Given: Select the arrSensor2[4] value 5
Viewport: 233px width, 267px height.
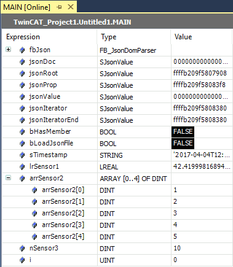Looking at the screenshot, I should 175,236.
